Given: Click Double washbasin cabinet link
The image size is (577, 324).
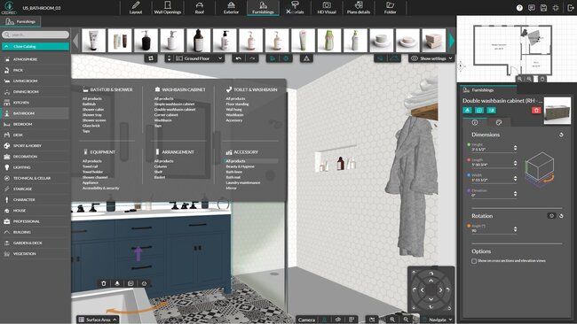Looking at the screenshot, I should 175,110.
